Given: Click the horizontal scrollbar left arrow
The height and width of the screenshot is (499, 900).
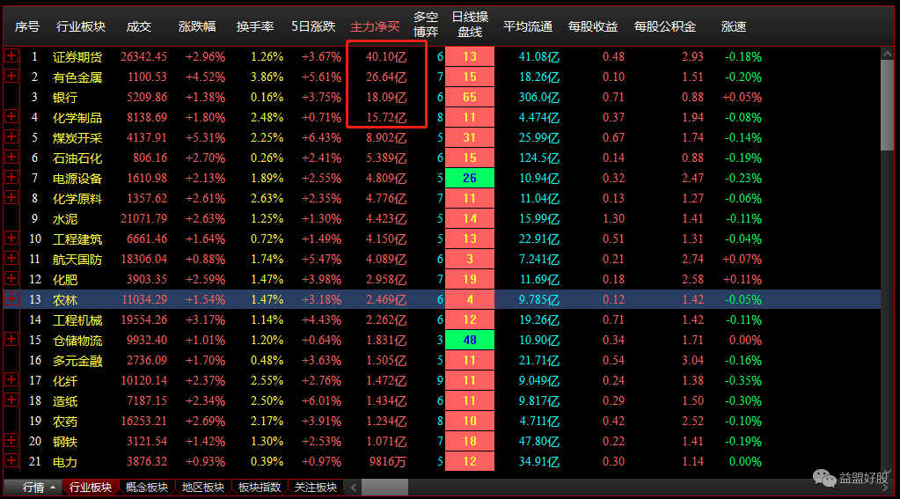Looking at the screenshot, I should point(353,488).
